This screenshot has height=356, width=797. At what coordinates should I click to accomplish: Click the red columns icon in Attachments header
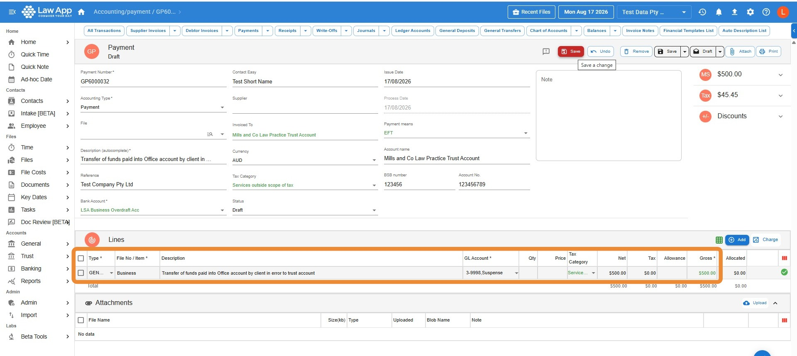click(x=784, y=320)
